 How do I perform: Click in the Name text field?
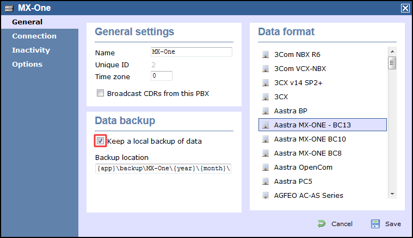tap(191, 53)
